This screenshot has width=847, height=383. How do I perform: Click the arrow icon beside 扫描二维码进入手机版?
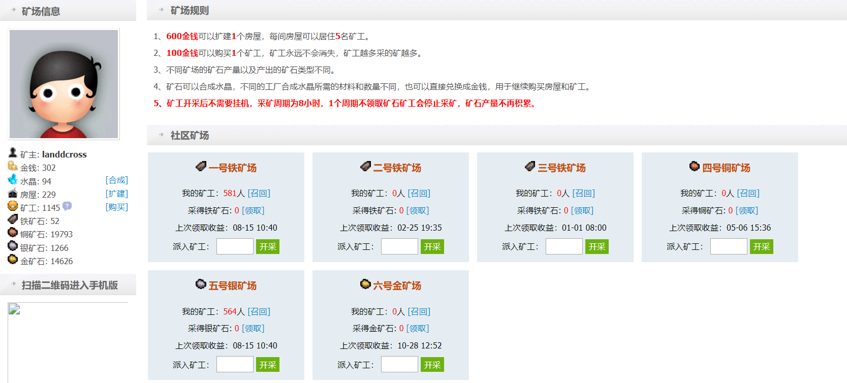pos(13,284)
